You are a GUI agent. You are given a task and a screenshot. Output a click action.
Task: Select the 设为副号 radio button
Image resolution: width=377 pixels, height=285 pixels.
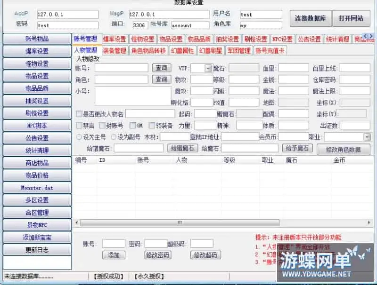point(114,137)
